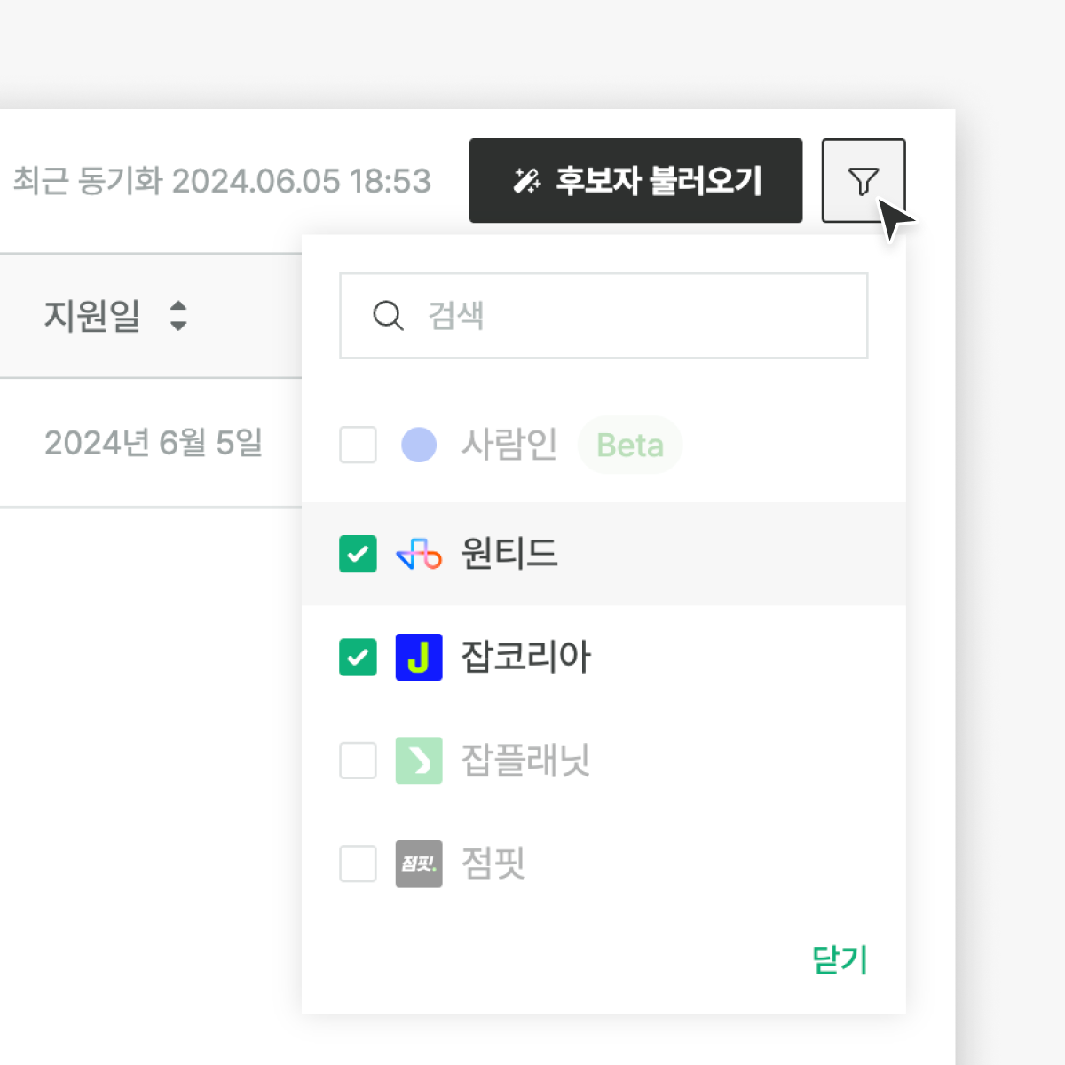Click the magnifier icon in search box
1065x1065 pixels.
(x=388, y=315)
